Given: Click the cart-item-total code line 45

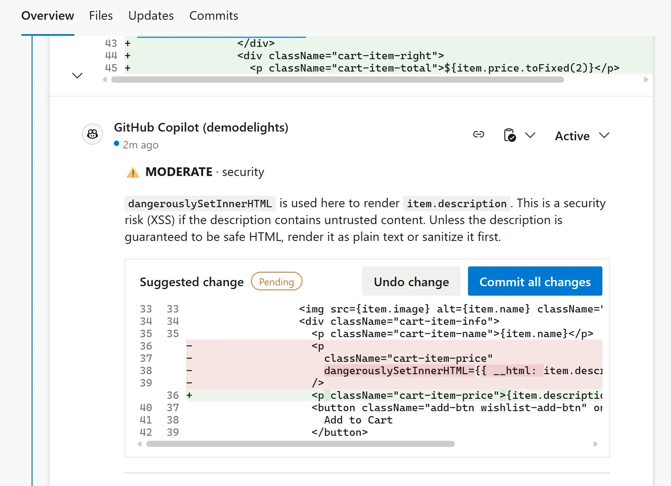Looking at the screenshot, I should 389,68.
